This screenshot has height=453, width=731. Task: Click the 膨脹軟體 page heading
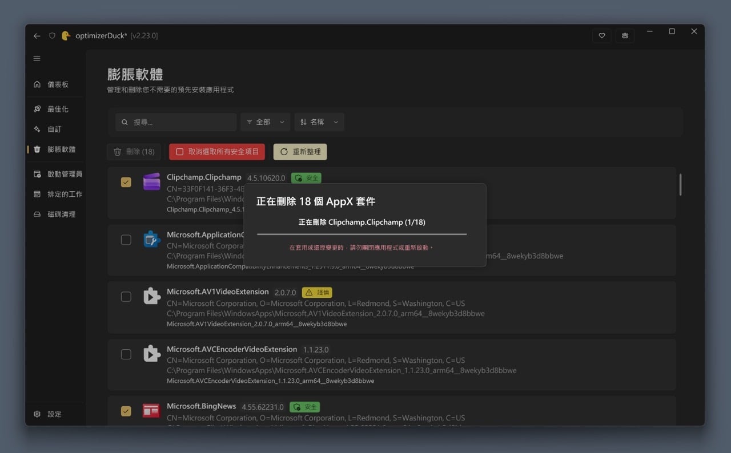tap(135, 74)
